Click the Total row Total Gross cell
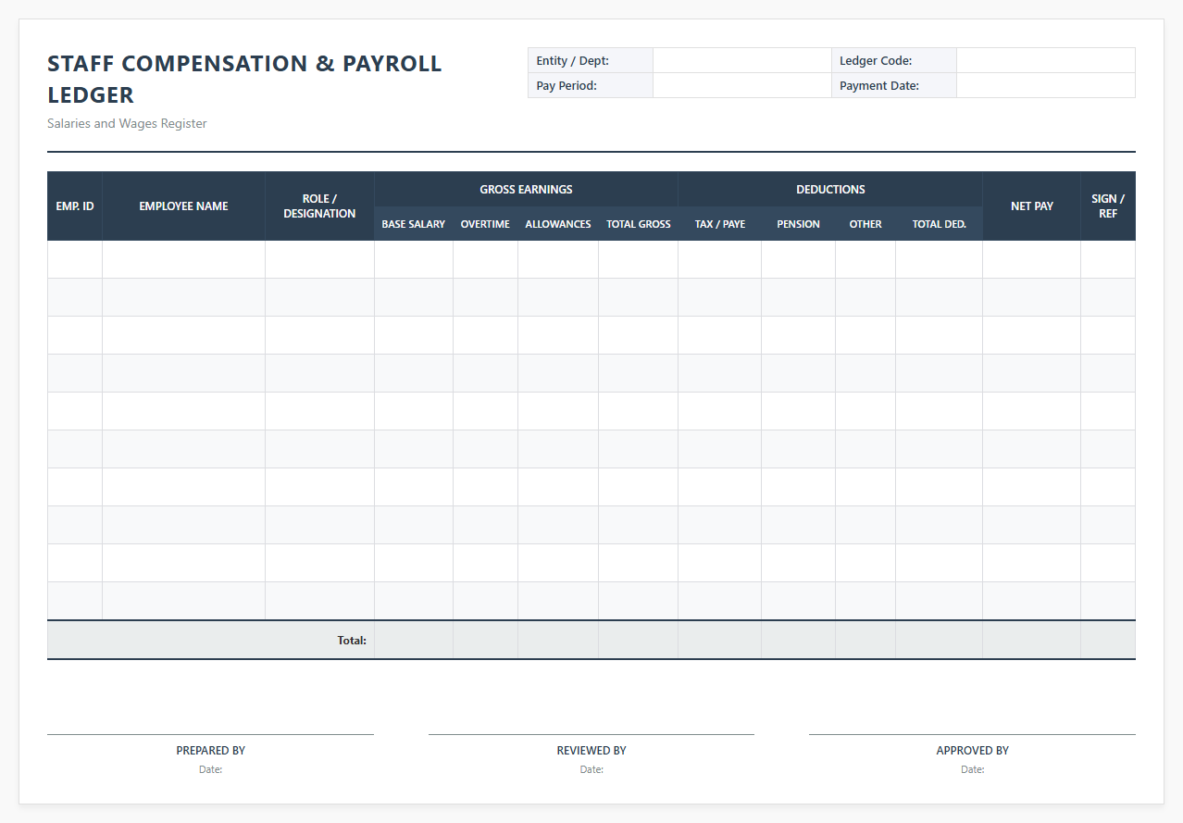This screenshot has width=1183, height=823. click(639, 640)
